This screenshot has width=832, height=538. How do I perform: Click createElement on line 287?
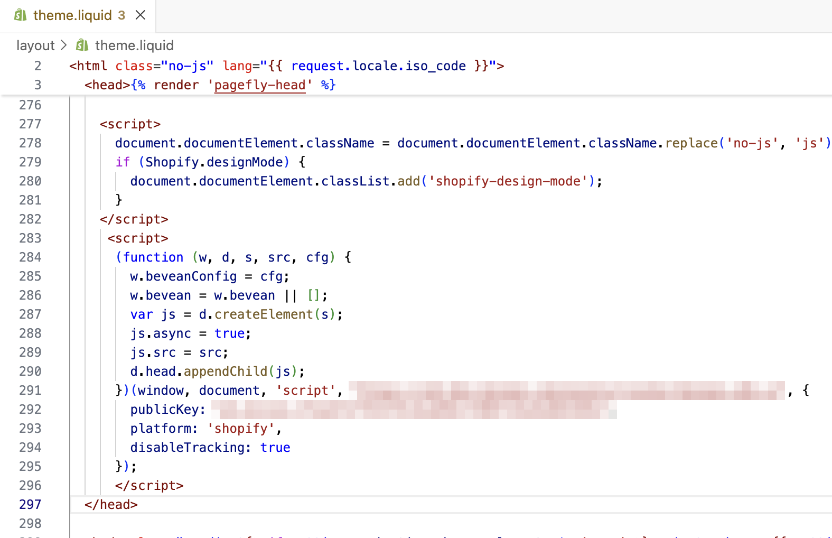(x=264, y=314)
